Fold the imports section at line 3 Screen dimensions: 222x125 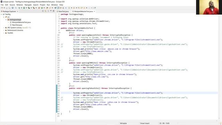(60, 19)
